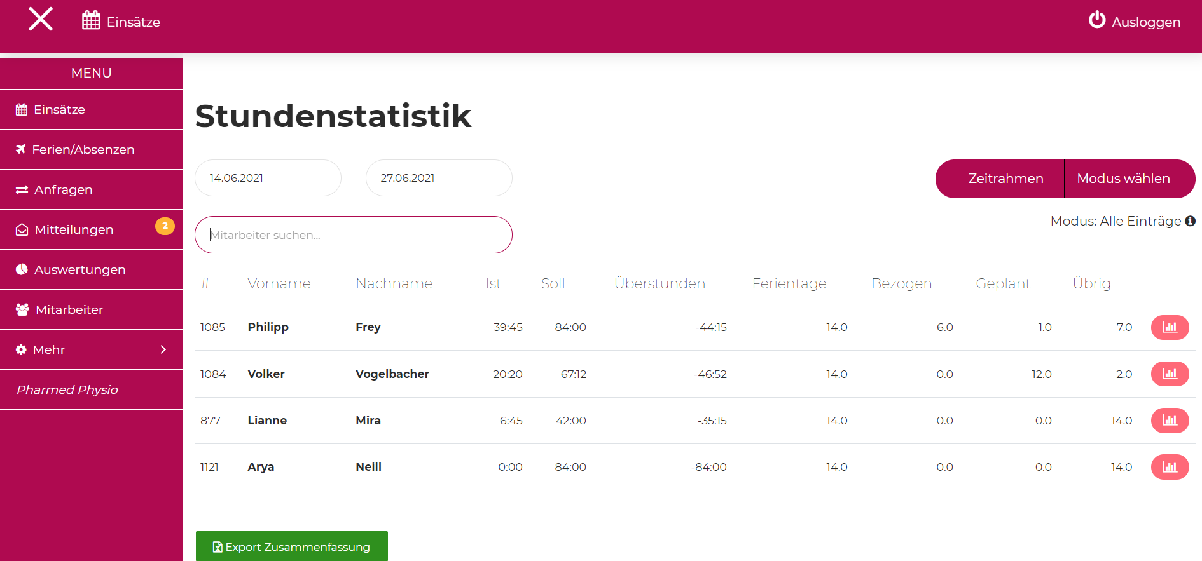Open Mitteilungen in the sidebar

74,229
